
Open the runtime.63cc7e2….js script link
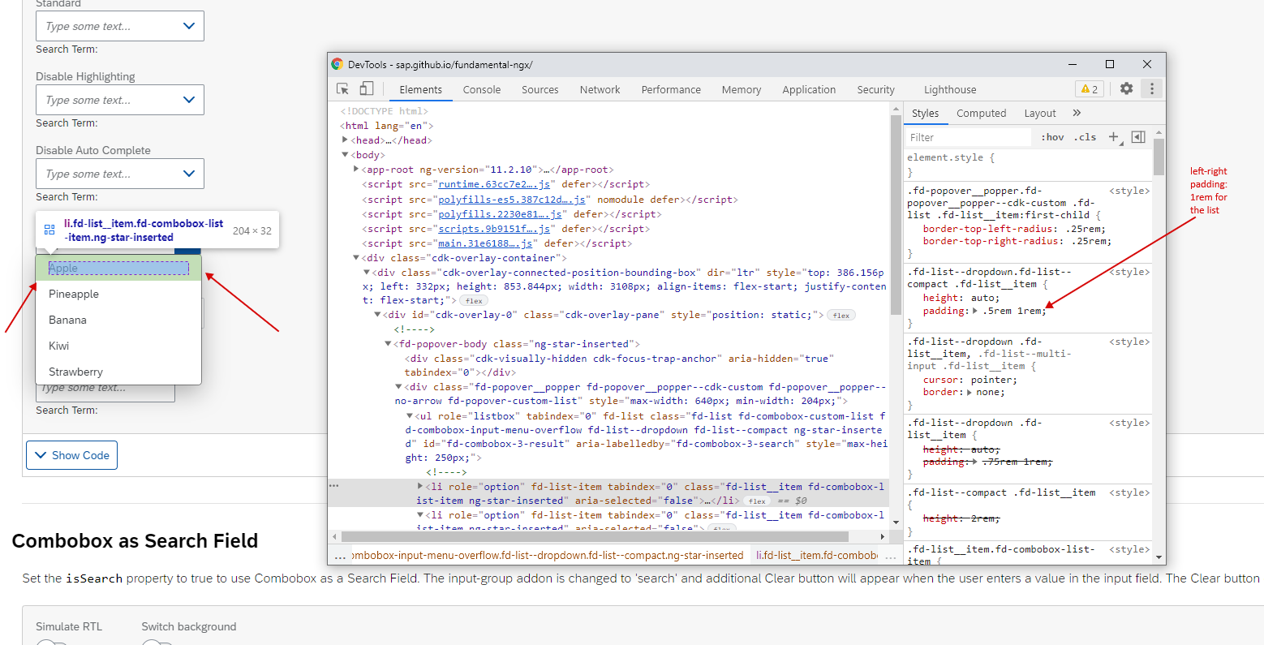[x=494, y=184]
